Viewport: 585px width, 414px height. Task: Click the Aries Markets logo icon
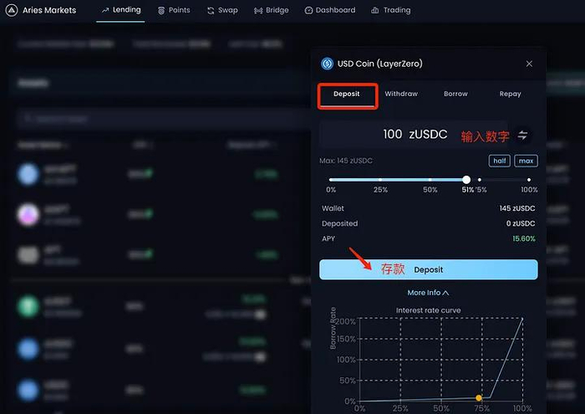(x=12, y=11)
